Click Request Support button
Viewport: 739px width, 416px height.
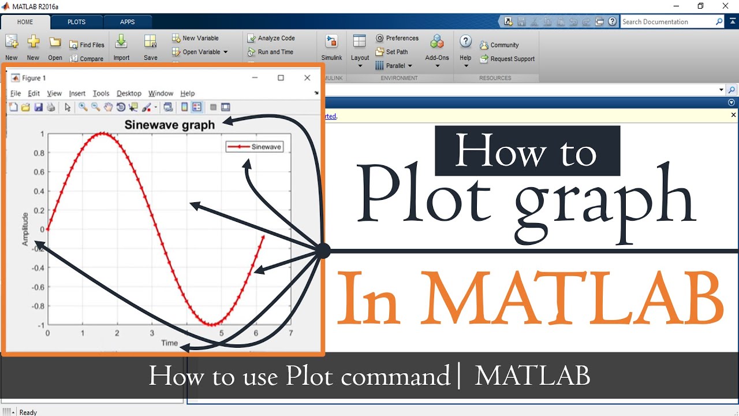click(507, 59)
